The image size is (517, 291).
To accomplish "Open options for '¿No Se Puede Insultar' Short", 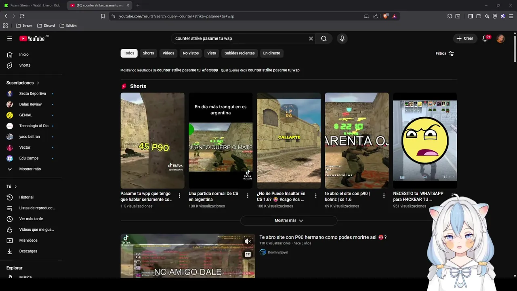I will 316,196.
